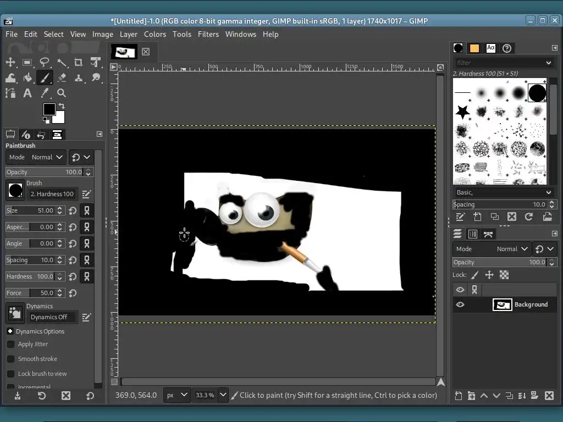The image size is (563, 422).
Task: Open Layer menu
Action: click(x=129, y=35)
